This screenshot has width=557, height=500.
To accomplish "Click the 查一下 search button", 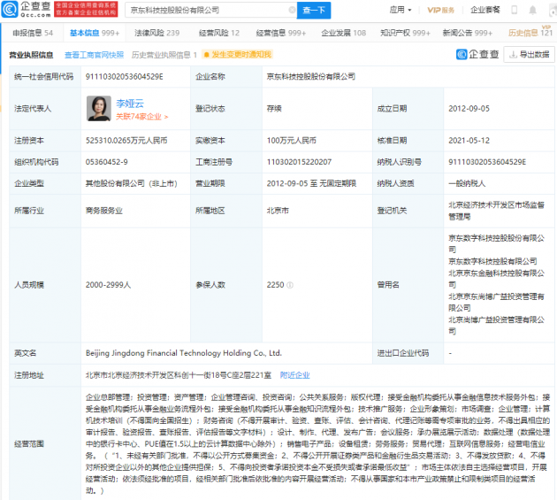I will click(x=314, y=10).
